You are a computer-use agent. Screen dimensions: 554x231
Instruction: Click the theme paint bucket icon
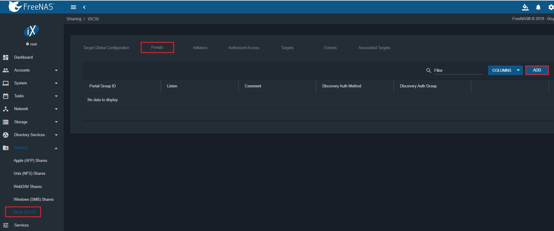tap(525, 7)
